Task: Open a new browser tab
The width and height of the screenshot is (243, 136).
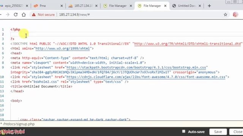Action: pos(209,6)
